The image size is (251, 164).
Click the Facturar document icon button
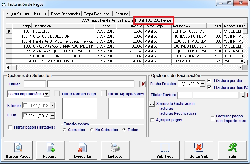point(50,150)
